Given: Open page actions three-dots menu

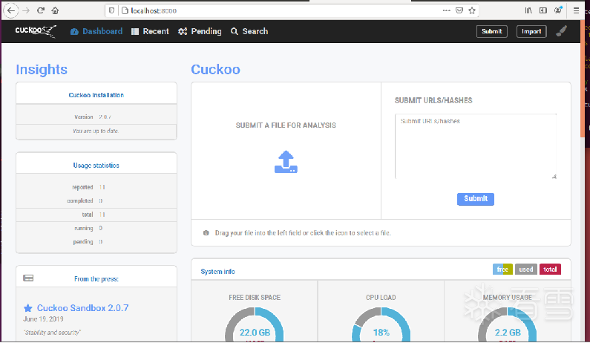Looking at the screenshot, I should click(x=446, y=10).
